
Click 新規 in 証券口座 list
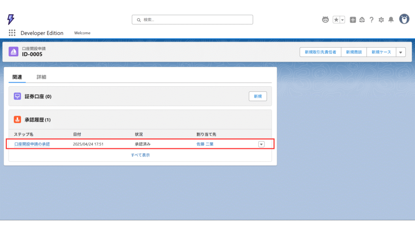(258, 96)
